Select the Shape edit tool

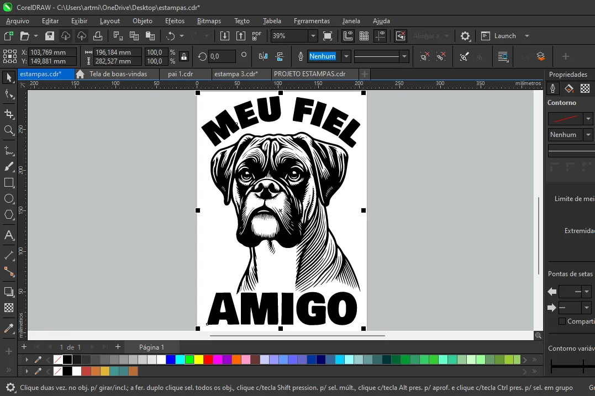pyautogui.click(x=9, y=94)
